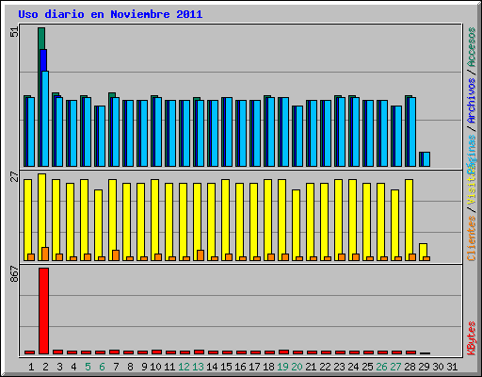Click the short cyan bar above day 29
This screenshot has width=482, height=377.
pos(426,159)
